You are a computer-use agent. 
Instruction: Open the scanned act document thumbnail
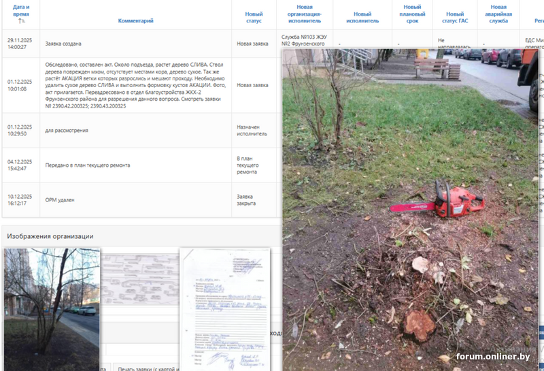point(225,309)
